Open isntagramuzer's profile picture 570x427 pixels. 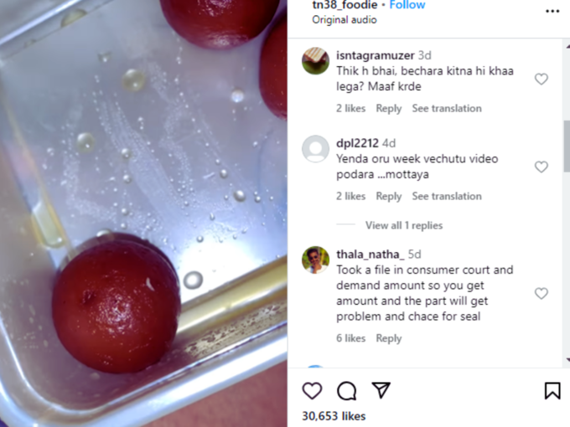[x=315, y=60]
